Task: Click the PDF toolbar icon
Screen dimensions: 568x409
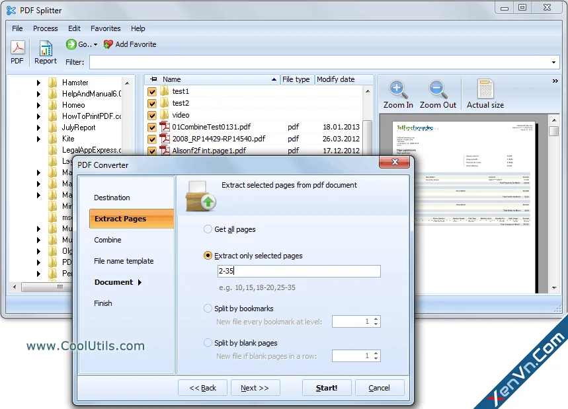Action: [17, 48]
